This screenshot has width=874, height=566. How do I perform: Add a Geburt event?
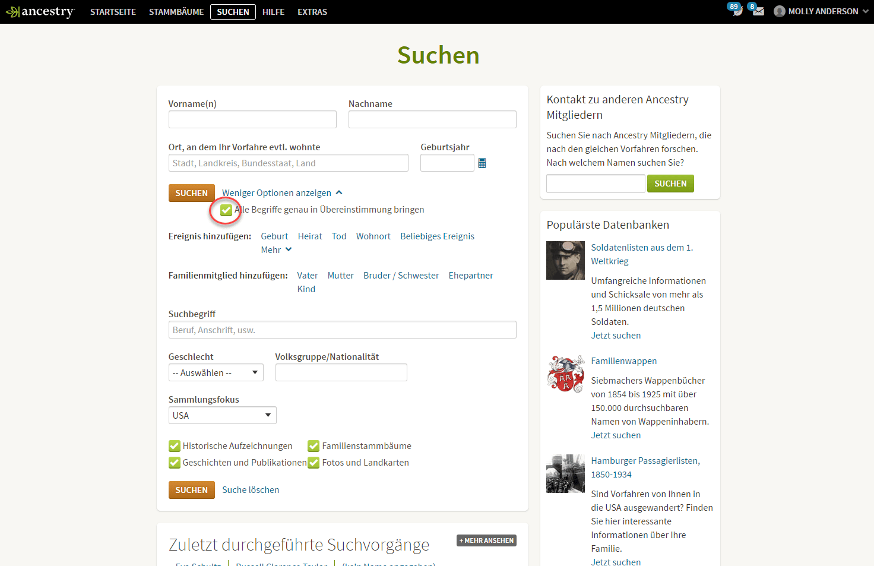pos(274,236)
